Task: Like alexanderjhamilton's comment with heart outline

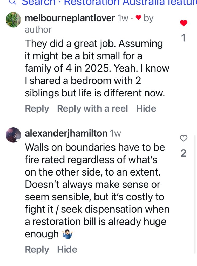Action: (184, 139)
